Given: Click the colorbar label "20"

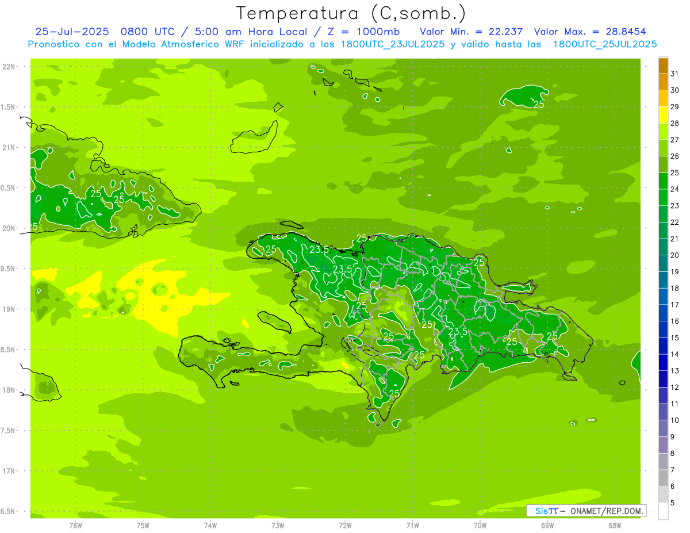Looking at the screenshot, I should coord(674,255).
